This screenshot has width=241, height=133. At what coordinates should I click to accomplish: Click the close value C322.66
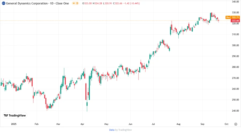pyautogui.click(x=118, y=3)
